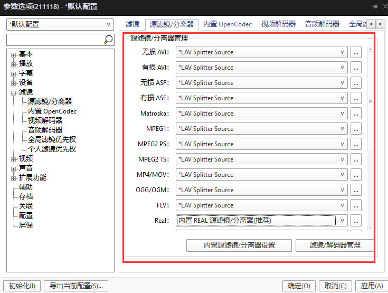Open browse button for 有损 AVI
388x293 pixels.
[356, 68]
